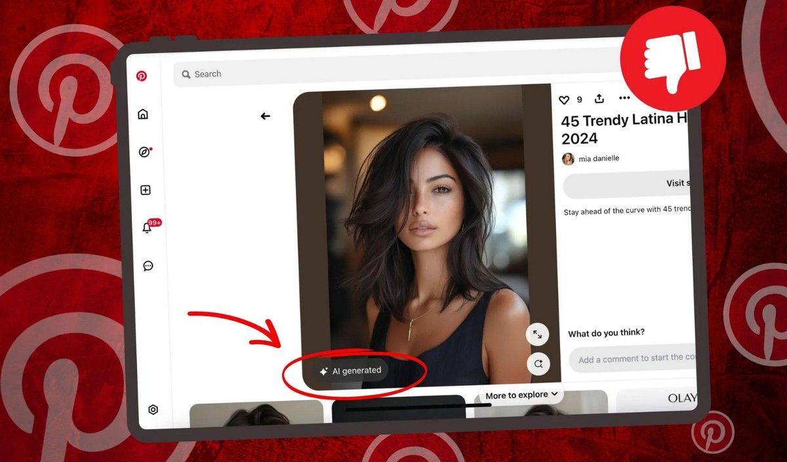Open more options with the ellipsis
Image resolution: width=787 pixels, height=462 pixels.
point(624,98)
